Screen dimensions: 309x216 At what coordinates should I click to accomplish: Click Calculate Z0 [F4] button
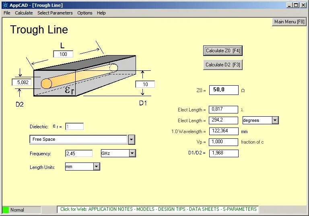point(222,51)
